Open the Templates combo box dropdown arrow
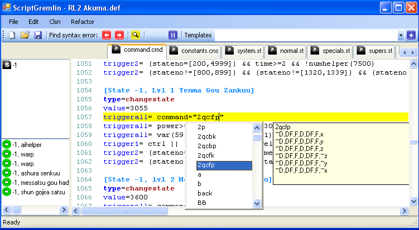The width and height of the screenshot is (419, 230). tap(401, 35)
